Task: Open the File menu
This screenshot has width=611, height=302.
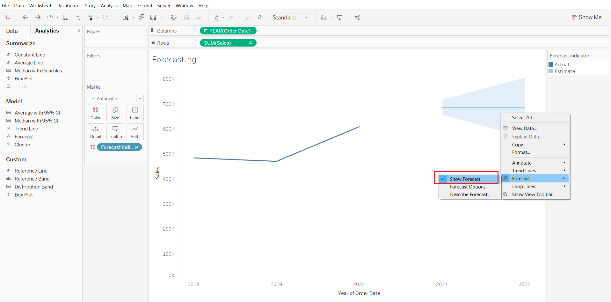Action: pos(5,6)
